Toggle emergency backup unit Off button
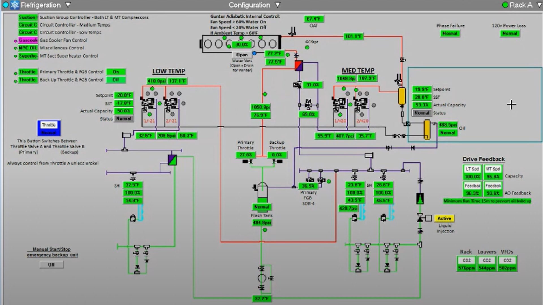 point(51,265)
